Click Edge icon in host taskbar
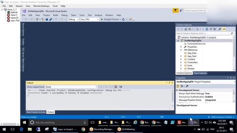 click(x=21, y=129)
